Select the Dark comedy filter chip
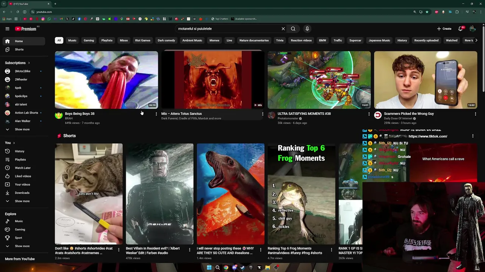The width and height of the screenshot is (485, 272). click(x=166, y=40)
